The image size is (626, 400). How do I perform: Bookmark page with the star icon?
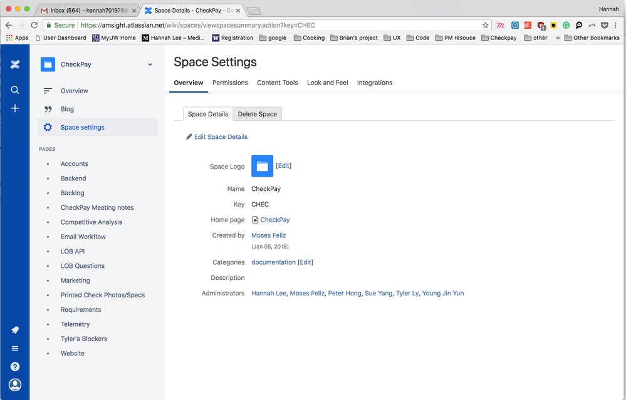pos(485,25)
